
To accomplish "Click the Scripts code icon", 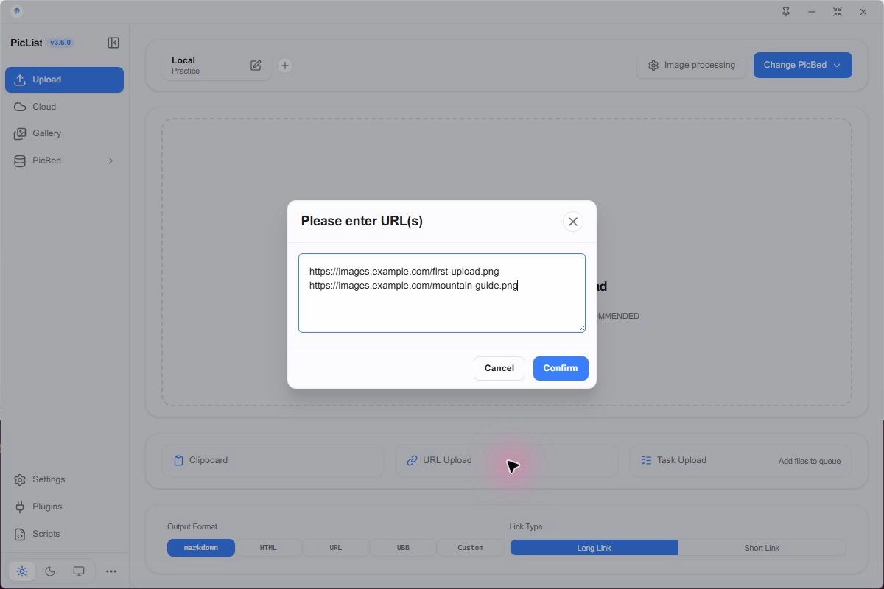I will coord(20,534).
